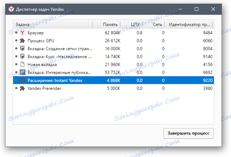Minimize the Диспетчер задач Yandex window
Viewport: 231px width, 157px height.
[180, 9]
